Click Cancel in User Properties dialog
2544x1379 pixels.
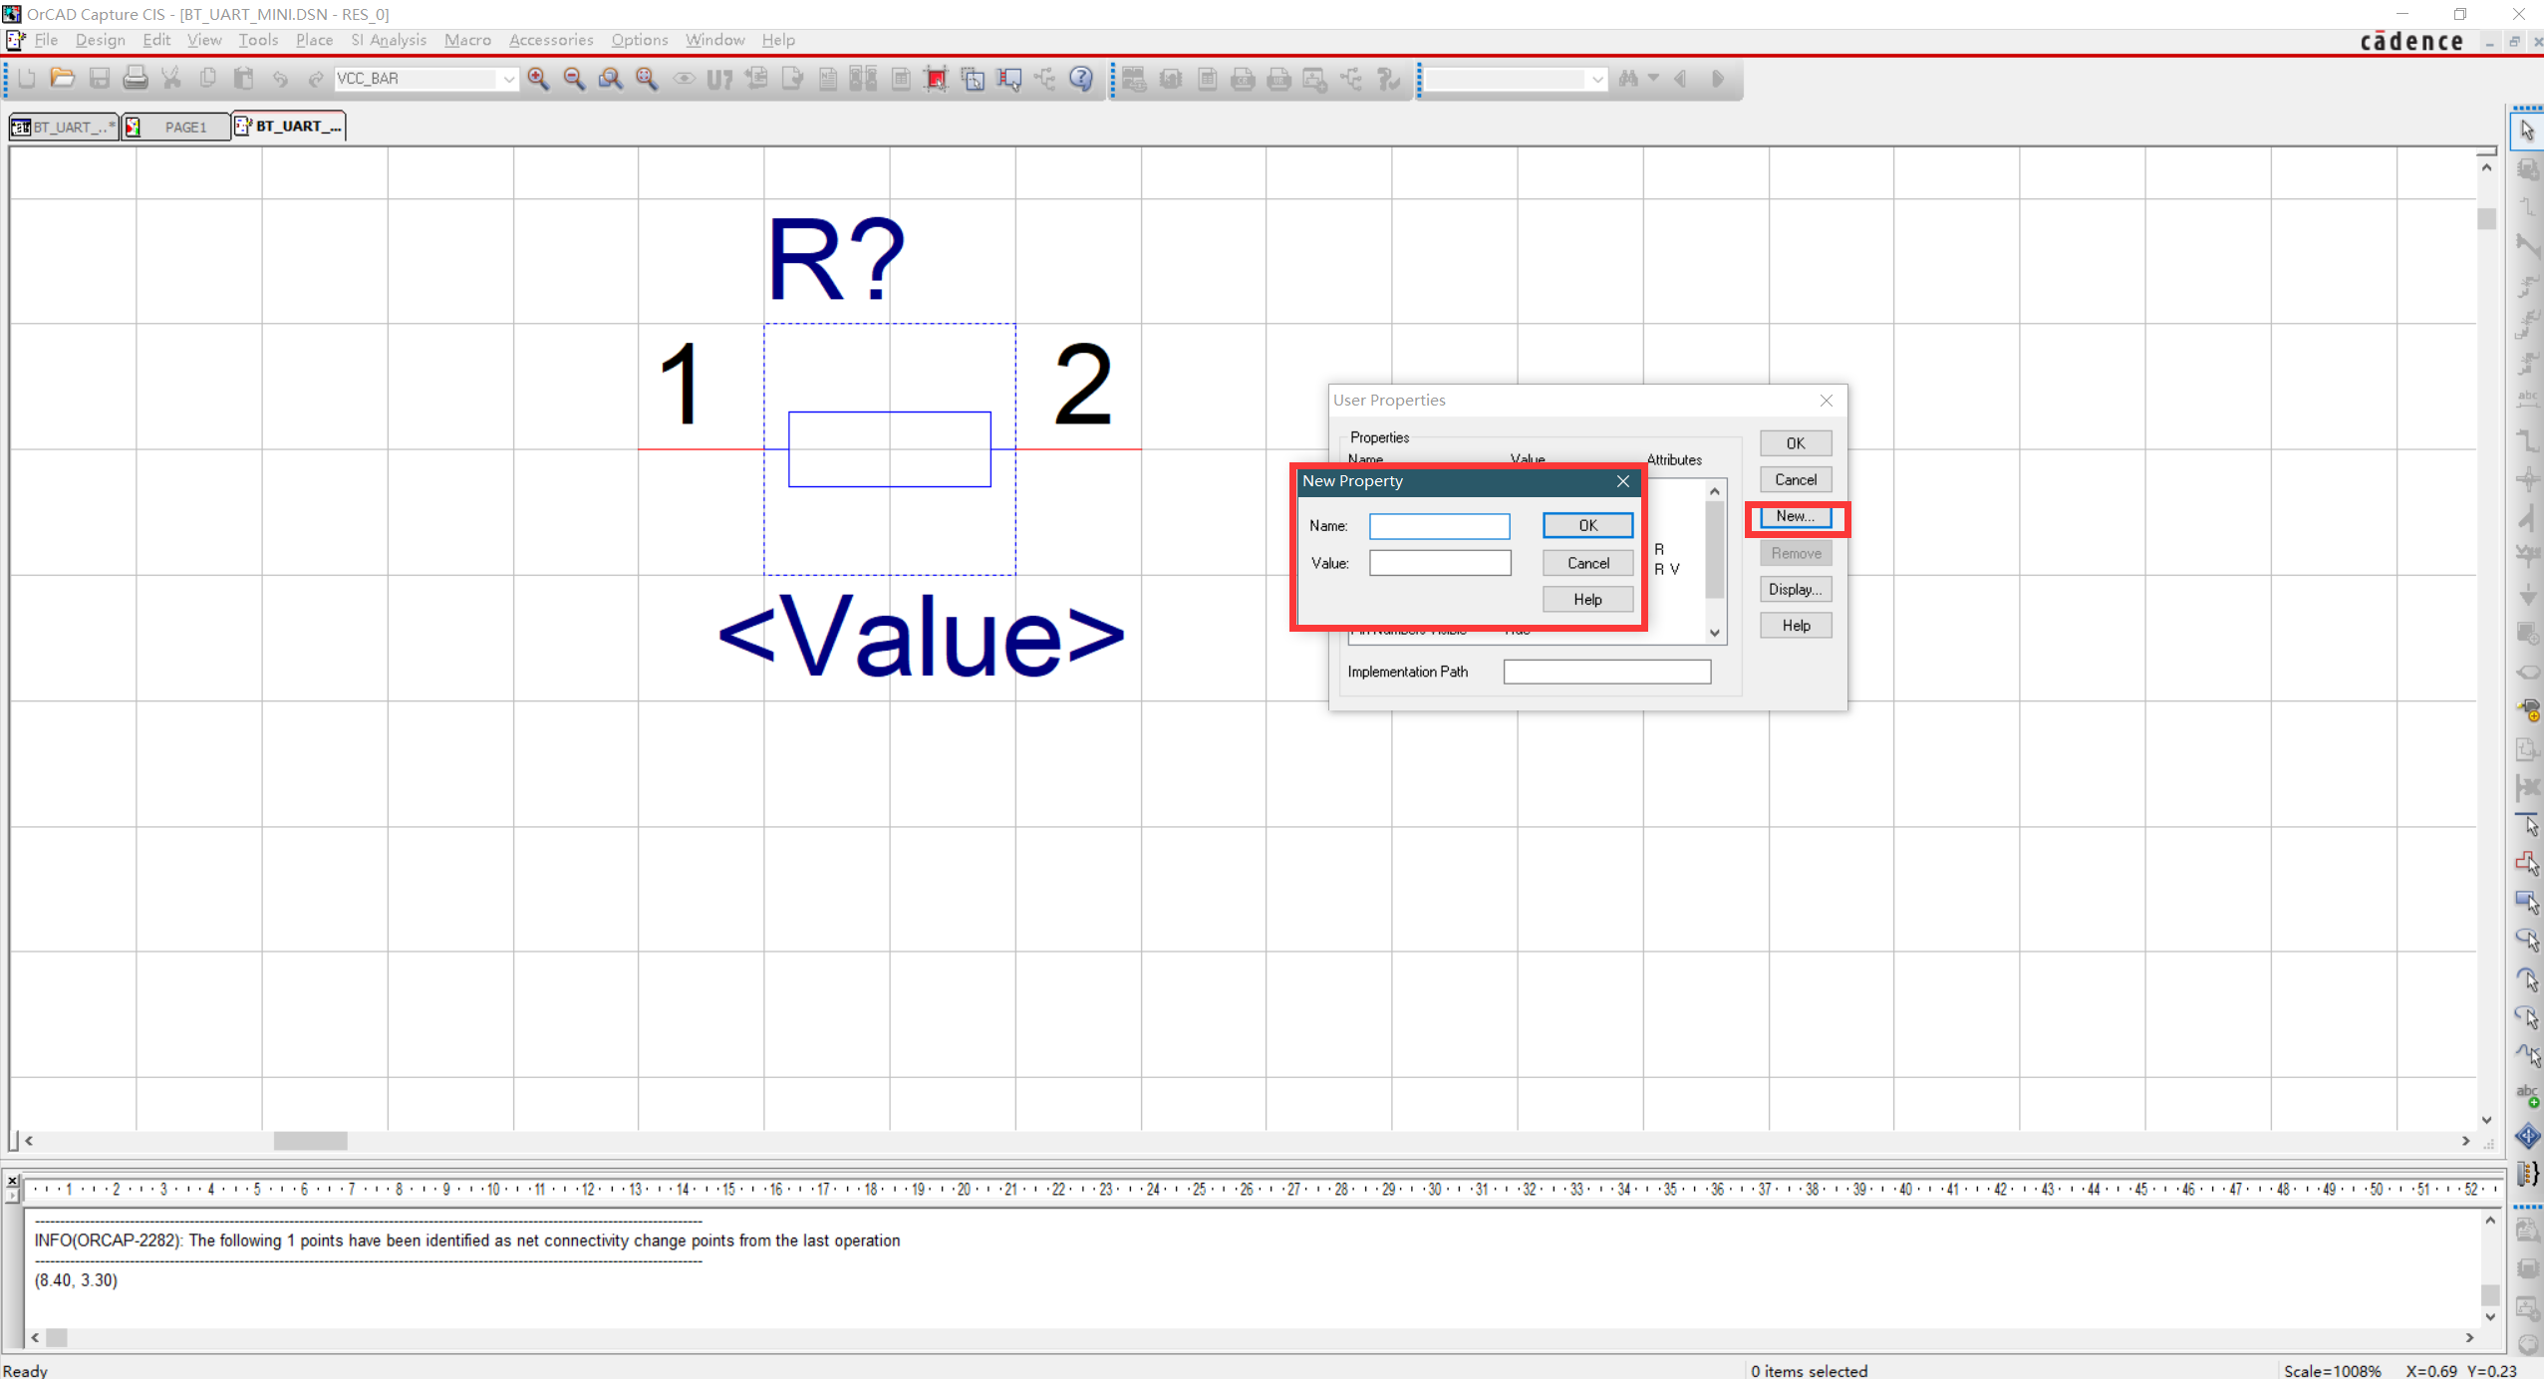click(x=1795, y=479)
